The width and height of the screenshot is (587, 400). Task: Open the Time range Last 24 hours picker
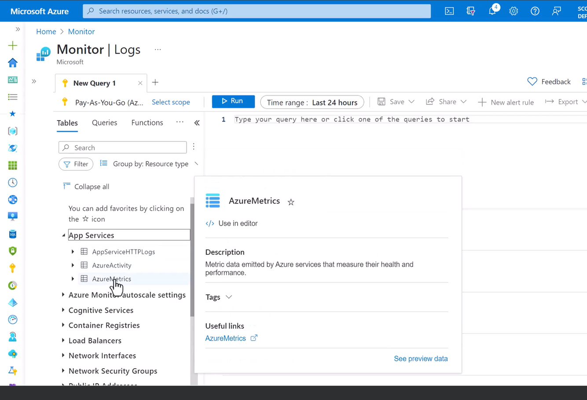click(312, 103)
